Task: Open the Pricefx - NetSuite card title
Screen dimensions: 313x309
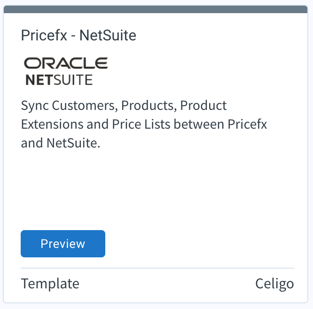Action: (78, 35)
